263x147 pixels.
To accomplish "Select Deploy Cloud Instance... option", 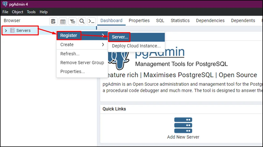I will (136, 46).
